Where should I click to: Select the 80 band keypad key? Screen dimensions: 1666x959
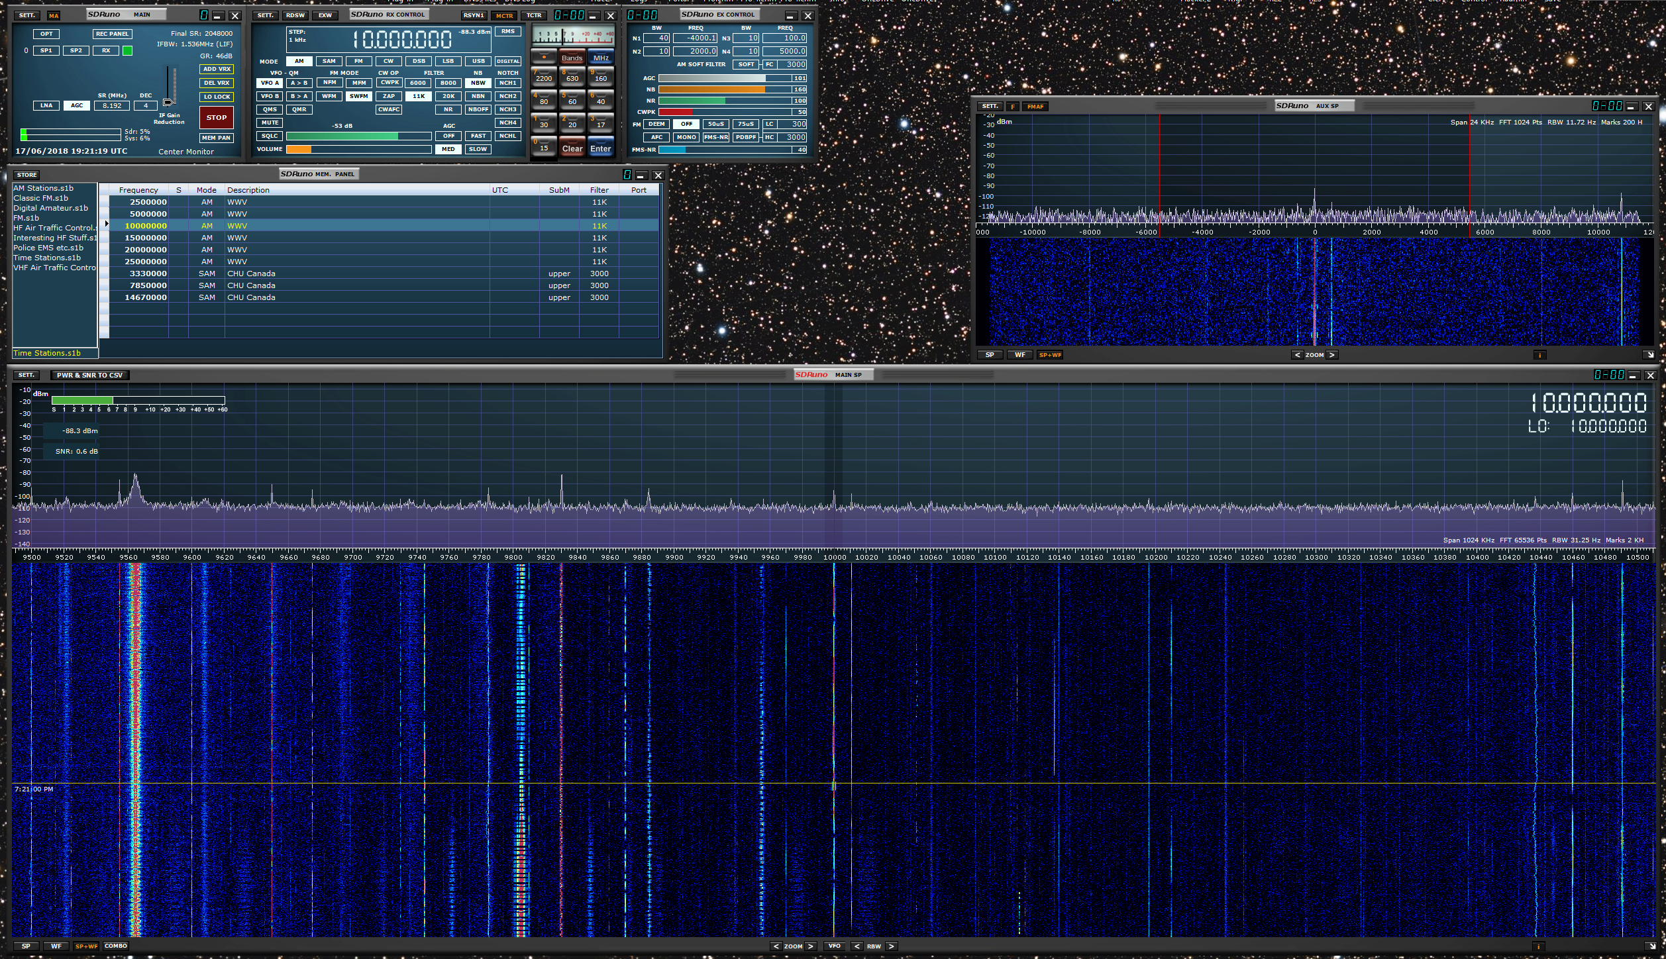pyautogui.click(x=544, y=101)
